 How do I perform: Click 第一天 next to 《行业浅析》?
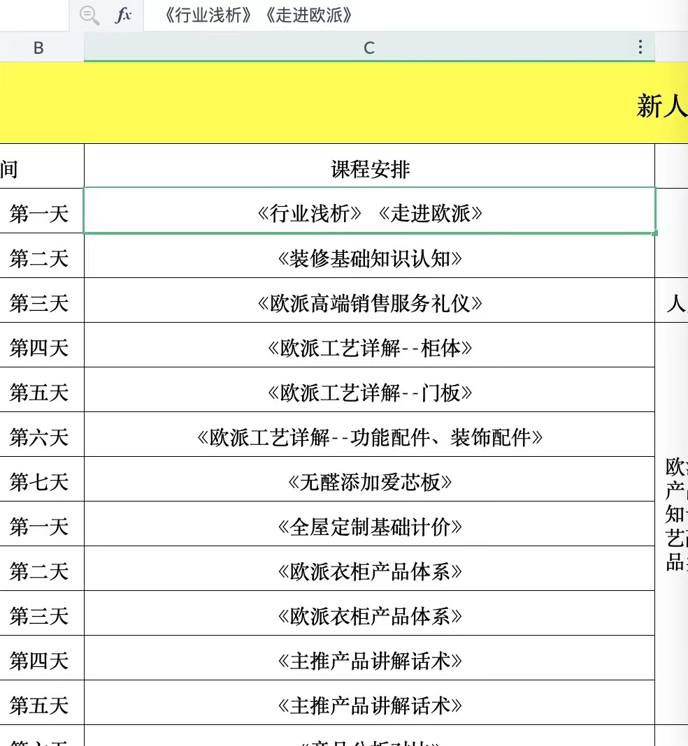point(39,214)
